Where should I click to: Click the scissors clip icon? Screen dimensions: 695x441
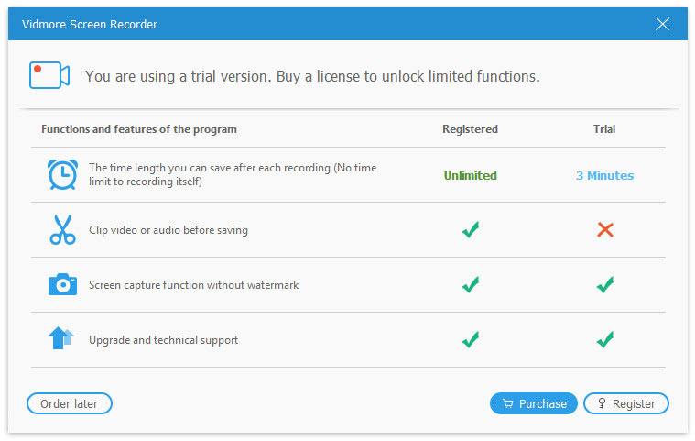coord(62,230)
